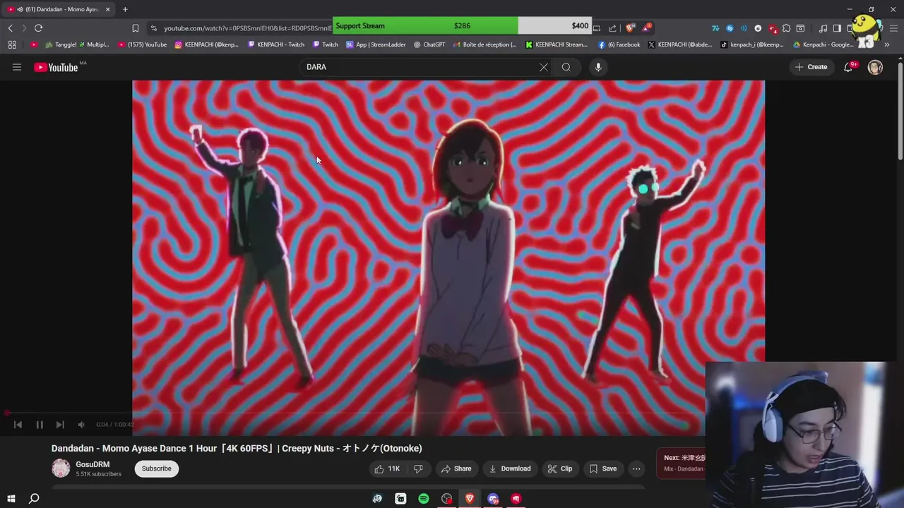
Task: Bookmark this page
Action: 136,28
